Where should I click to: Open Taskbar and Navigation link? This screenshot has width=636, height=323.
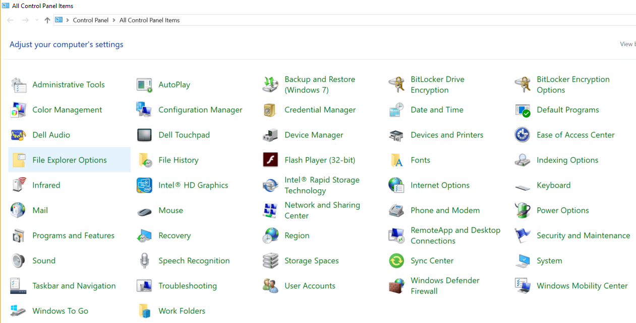[x=74, y=286]
